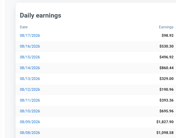The width and height of the screenshot is (176, 138).
Task: Open the 08/12/2026 date link
Action: coord(30,89)
